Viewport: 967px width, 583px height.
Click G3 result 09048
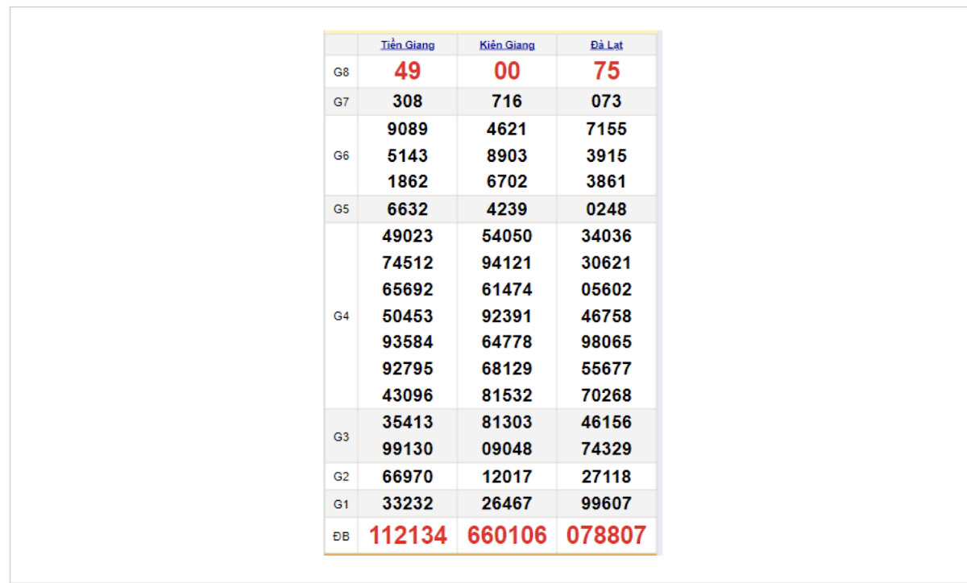pyautogui.click(x=507, y=449)
